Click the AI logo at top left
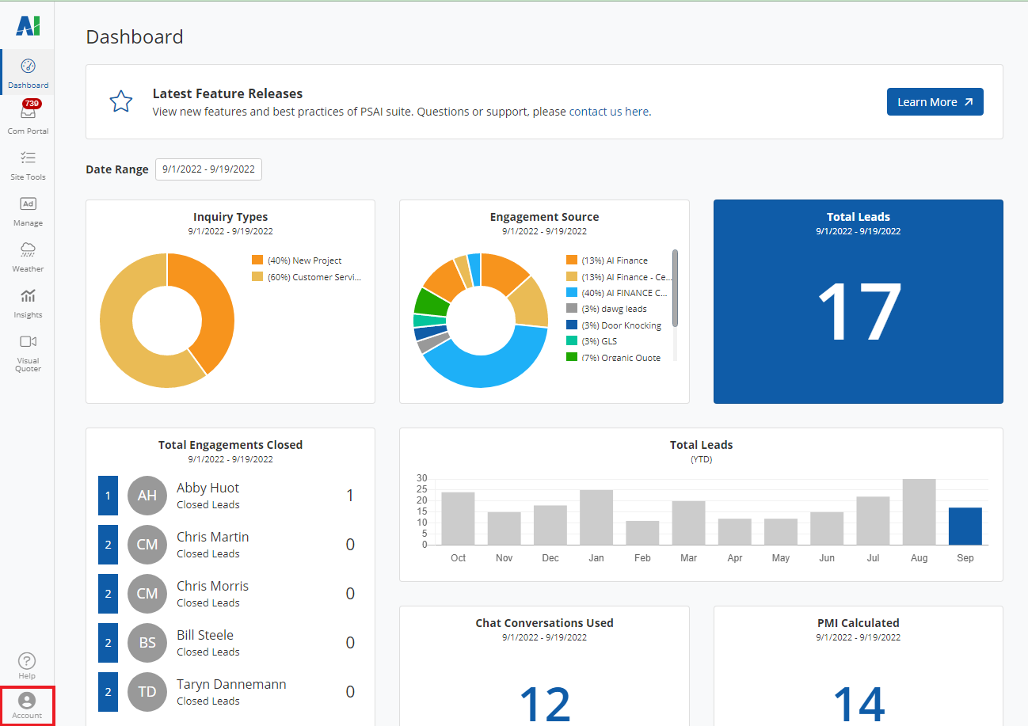This screenshot has width=1028, height=726. click(x=28, y=26)
